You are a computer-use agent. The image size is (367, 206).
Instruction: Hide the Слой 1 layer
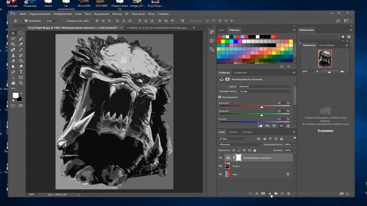(220, 166)
